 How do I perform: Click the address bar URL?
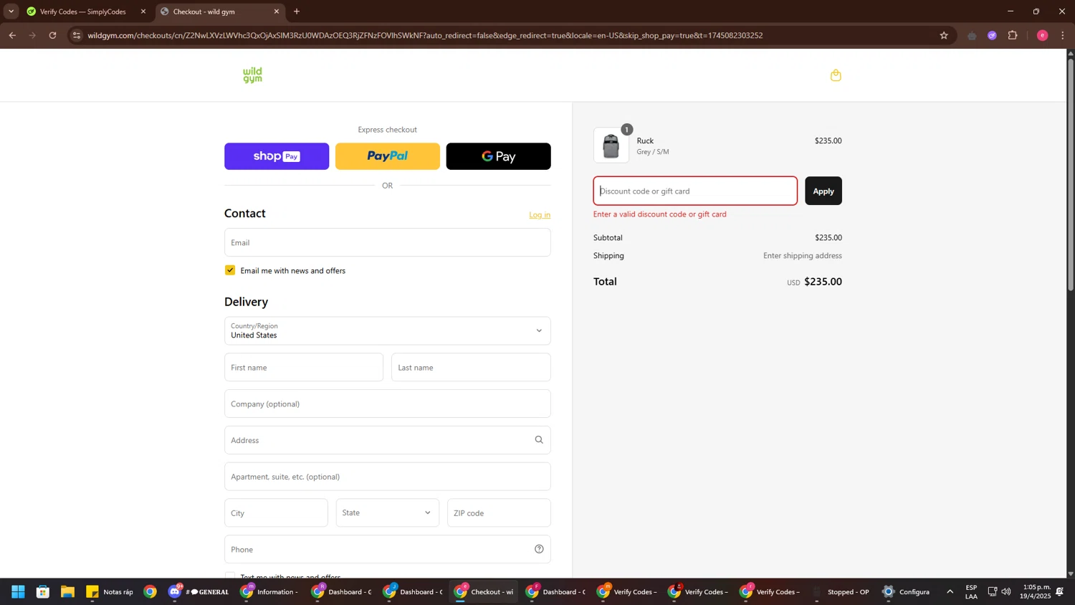click(x=425, y=35)
